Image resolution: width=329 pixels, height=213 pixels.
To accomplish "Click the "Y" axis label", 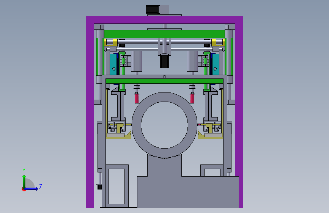I will pos(24,171).
